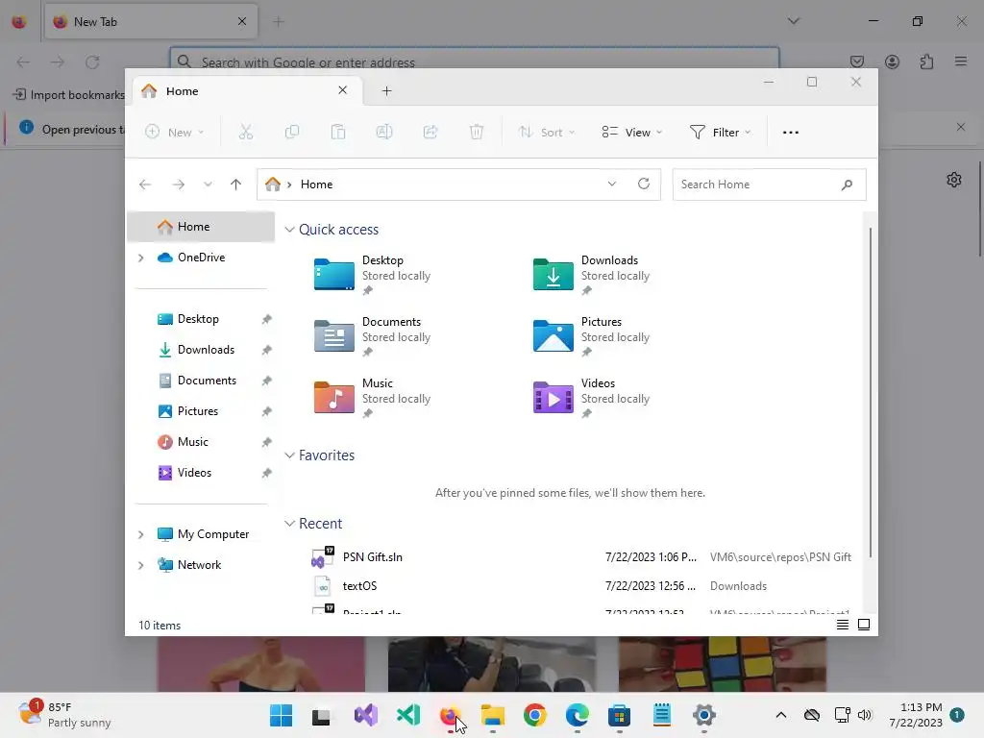The image size is (984, 738).
Task: Click the search magnifier in Search Home
Action: click(847, 184)
